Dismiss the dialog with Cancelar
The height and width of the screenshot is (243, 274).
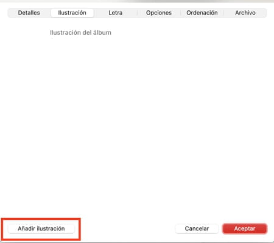pos(197,228)
